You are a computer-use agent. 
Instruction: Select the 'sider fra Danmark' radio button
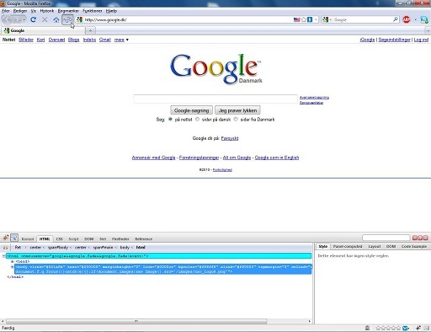236,119
